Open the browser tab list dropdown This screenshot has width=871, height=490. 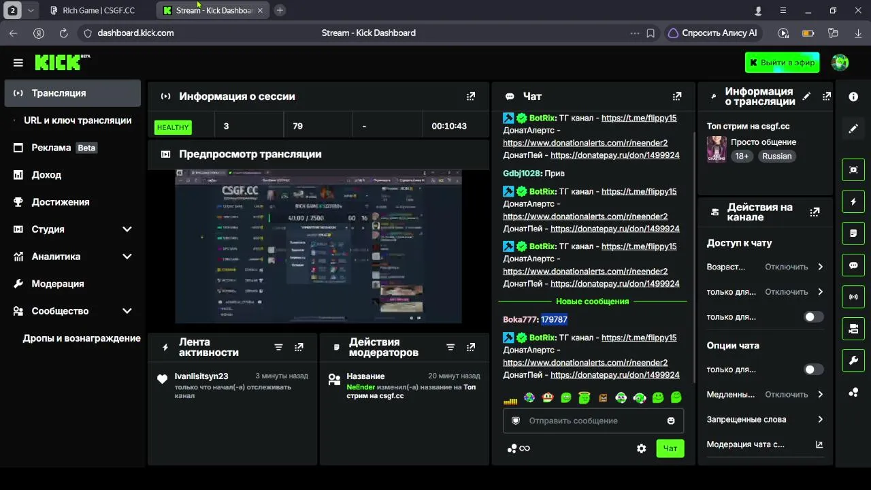click(31, 10)
